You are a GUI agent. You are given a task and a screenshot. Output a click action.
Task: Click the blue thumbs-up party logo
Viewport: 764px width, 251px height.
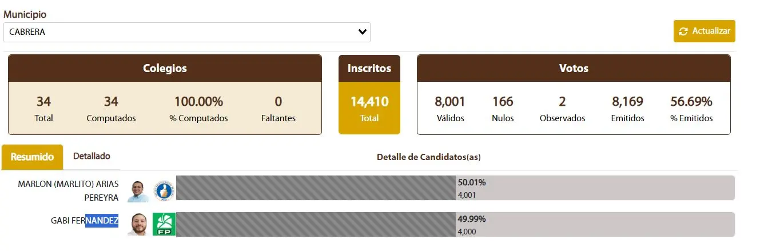[164, 190]
